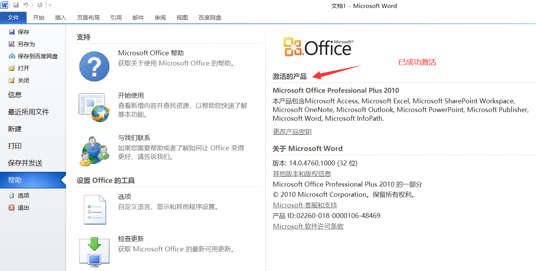Click Microsoft Office Professional Plus 2010 heading
The width and height of the screenshot is (536, 271).
click(336, 90)
